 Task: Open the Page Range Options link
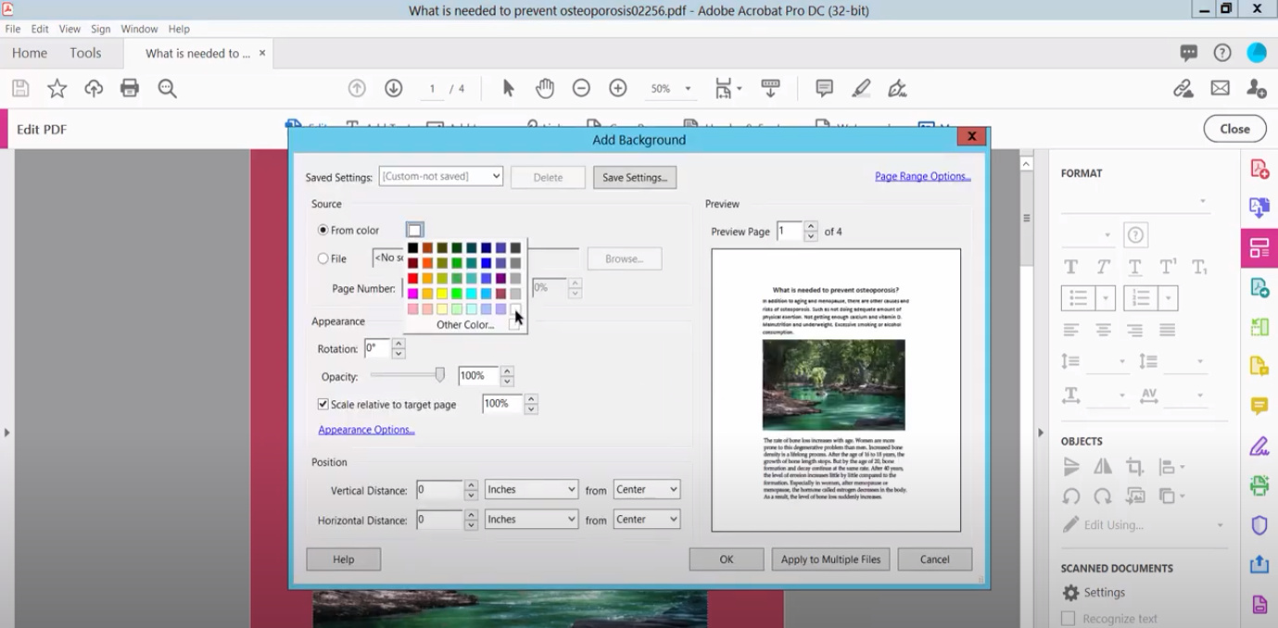tap(922, 176)
